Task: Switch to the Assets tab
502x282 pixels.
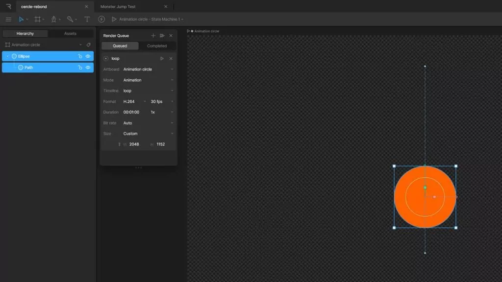Action: tap(70, 34)
